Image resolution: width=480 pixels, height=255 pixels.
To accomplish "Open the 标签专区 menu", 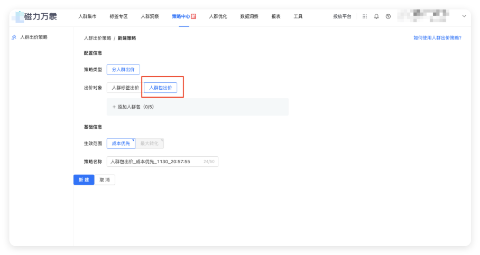I will point(118,16).
